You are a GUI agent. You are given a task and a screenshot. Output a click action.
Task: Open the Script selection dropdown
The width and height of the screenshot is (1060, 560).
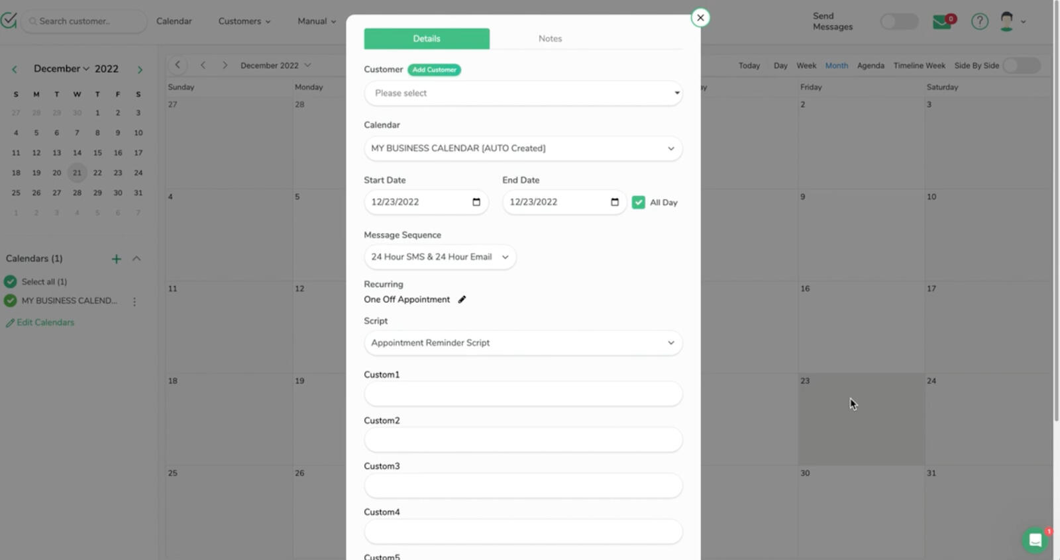click(523, 343)
